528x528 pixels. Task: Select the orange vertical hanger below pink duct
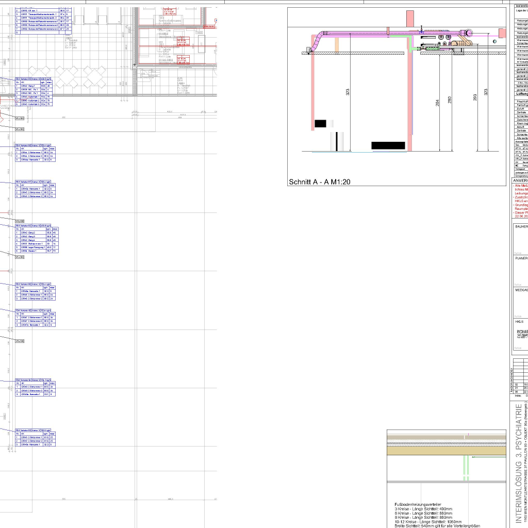337,44
